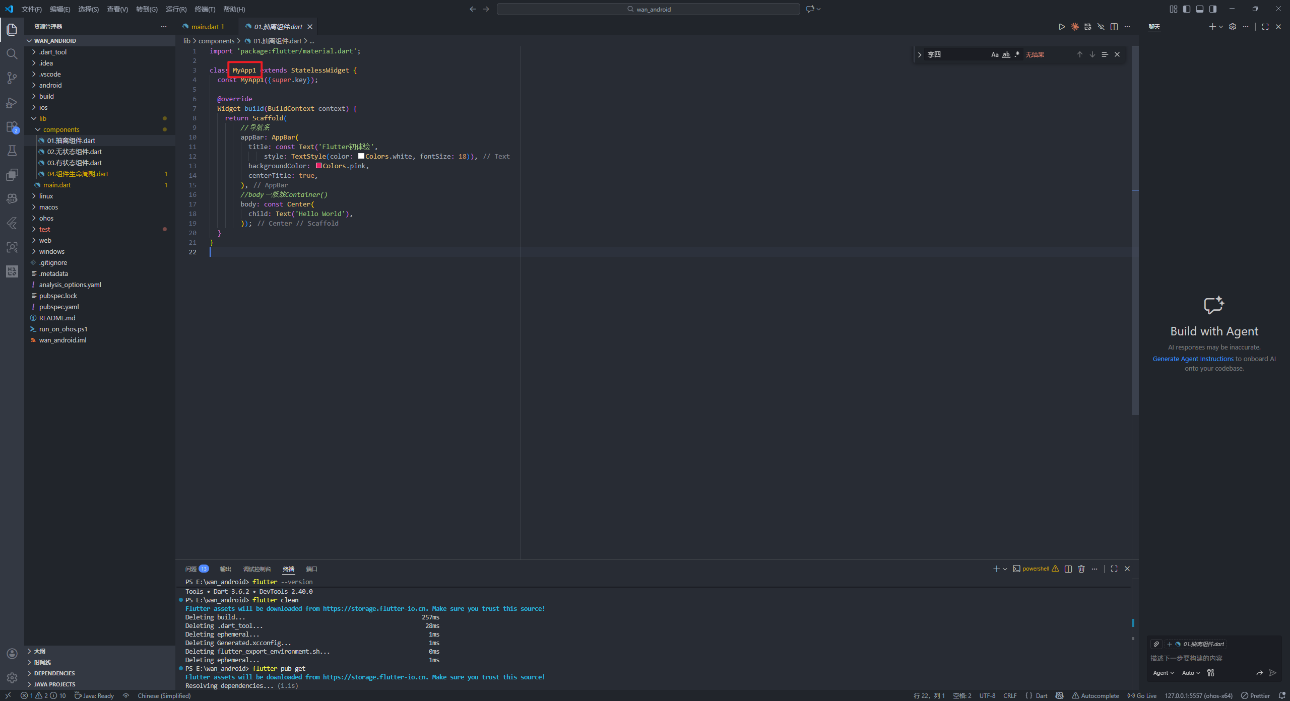Open Source Control view

pyautogui.click(x=12, y=78)
